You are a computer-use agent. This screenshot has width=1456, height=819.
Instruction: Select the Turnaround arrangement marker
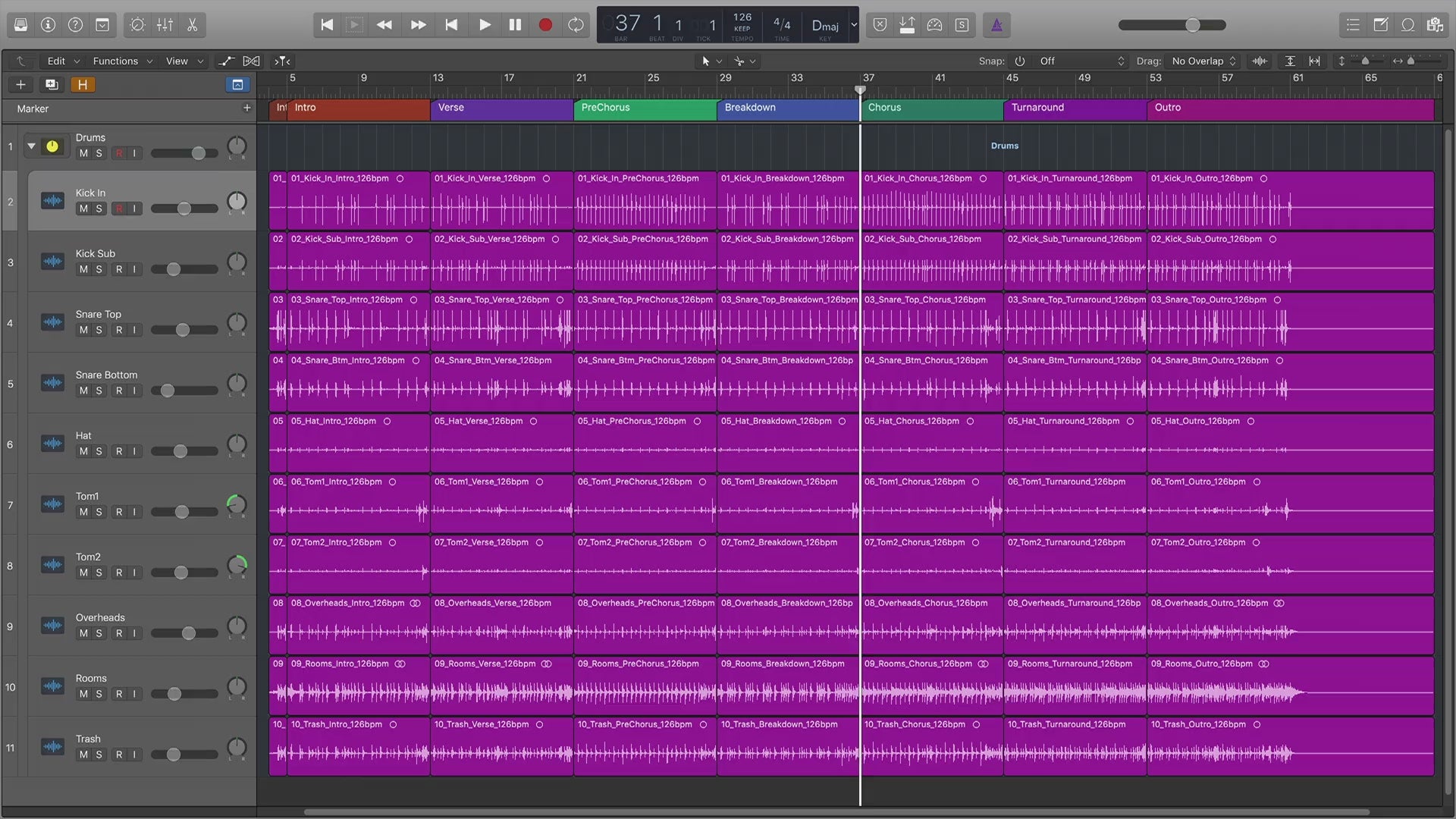(x=1075, y=108)
